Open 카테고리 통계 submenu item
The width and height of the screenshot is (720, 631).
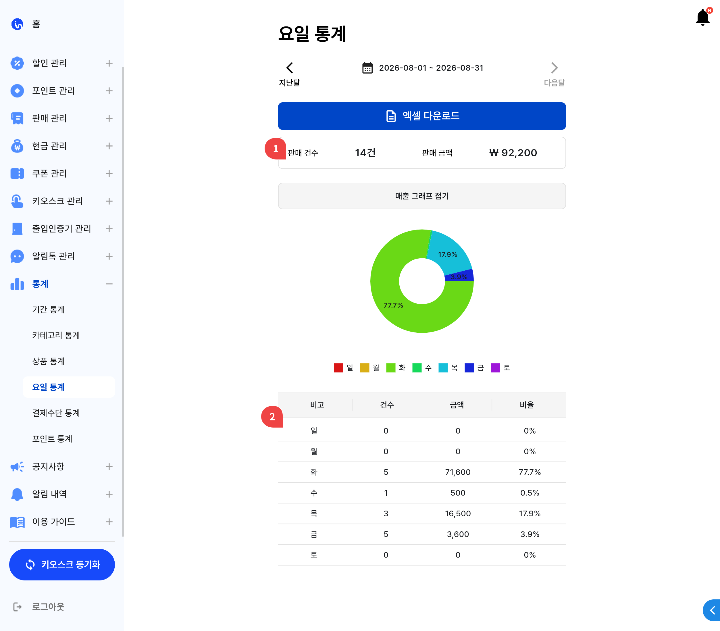click(x=56, y=335)
